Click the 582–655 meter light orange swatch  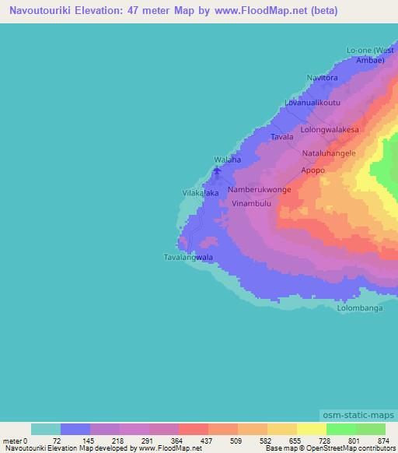coord(282,430)
